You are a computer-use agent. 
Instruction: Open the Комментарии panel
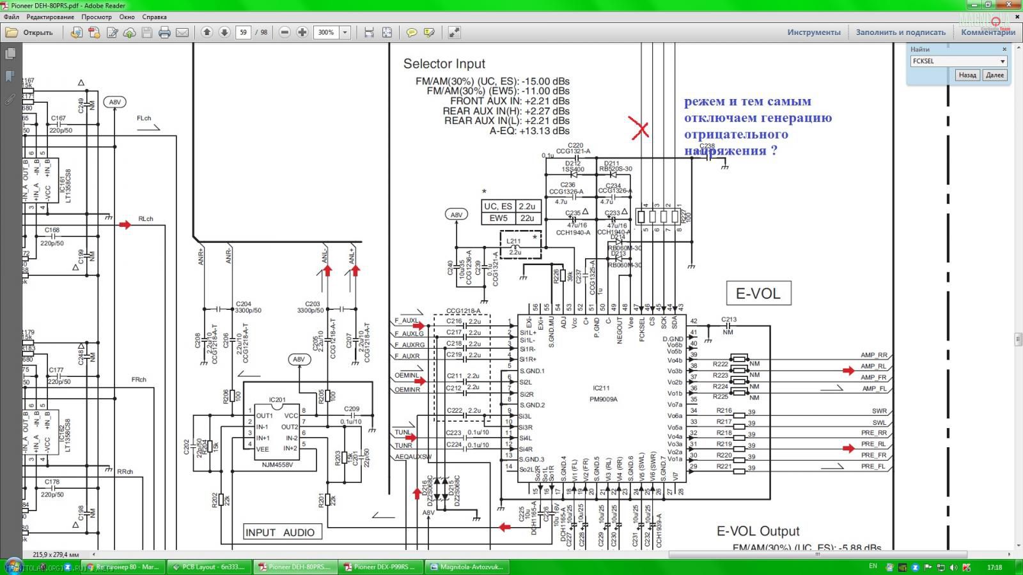988,32
